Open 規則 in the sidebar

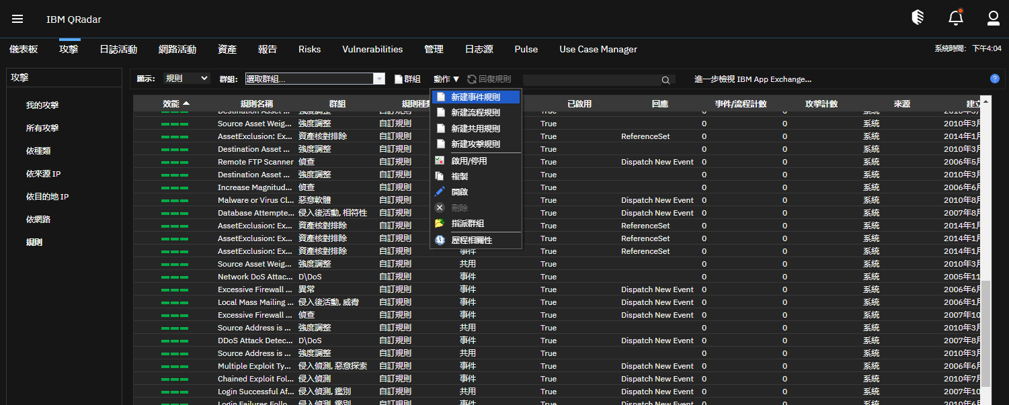(x=34, y=242)
